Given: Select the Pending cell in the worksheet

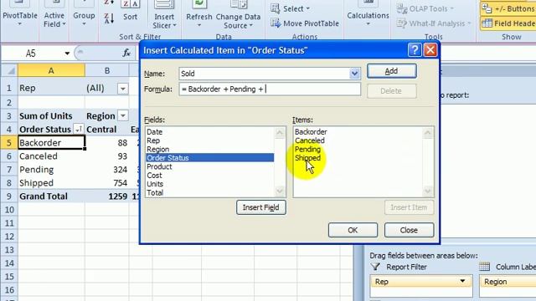Looking at the screenshot, I should coord(51,169).
